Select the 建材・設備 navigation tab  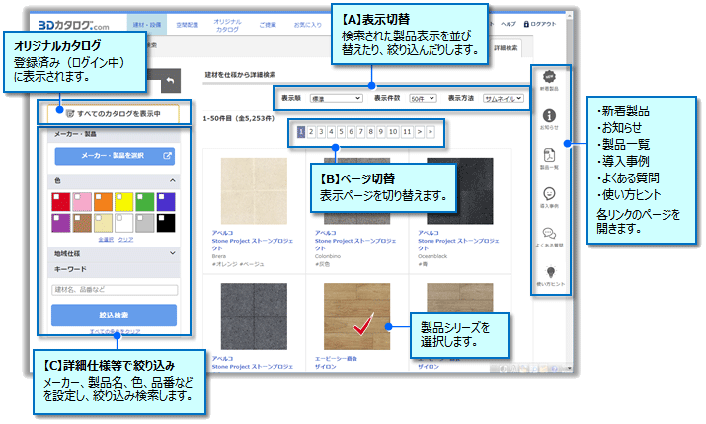pyautogui.click(x=147, y=25)
